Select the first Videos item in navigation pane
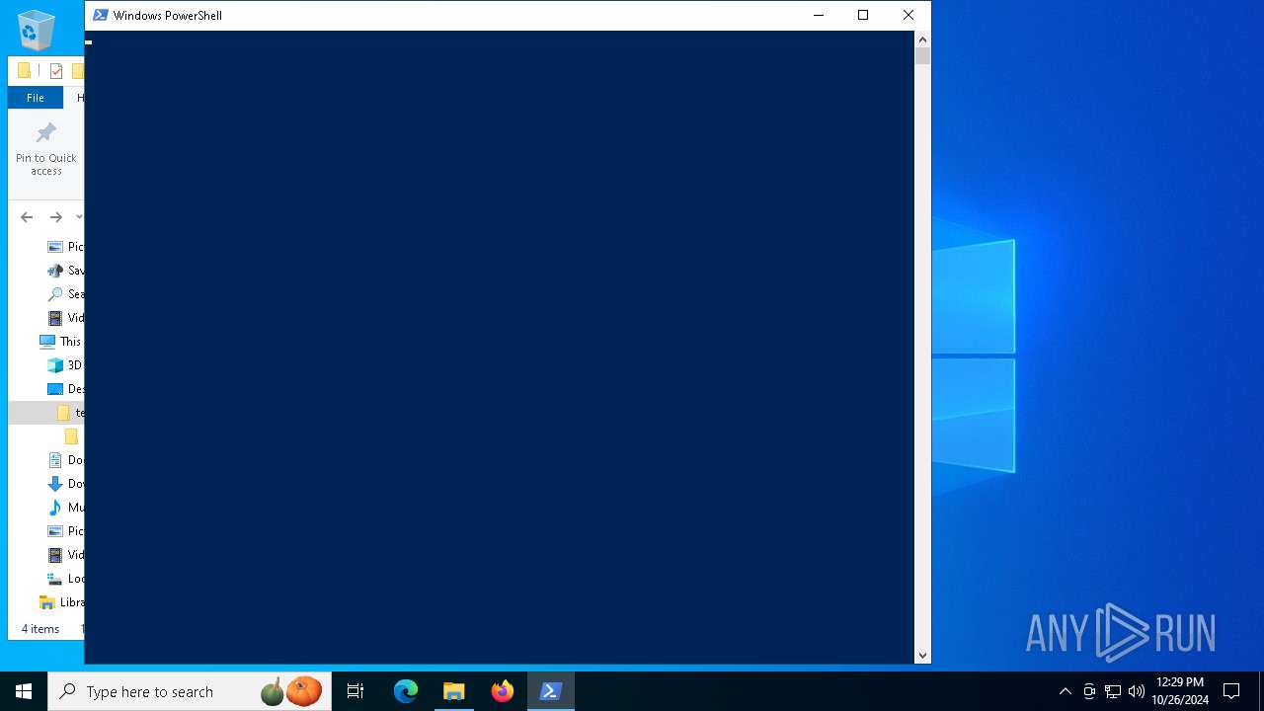The width and height of the screenshot is (1264, 711). tap(65, 318)
